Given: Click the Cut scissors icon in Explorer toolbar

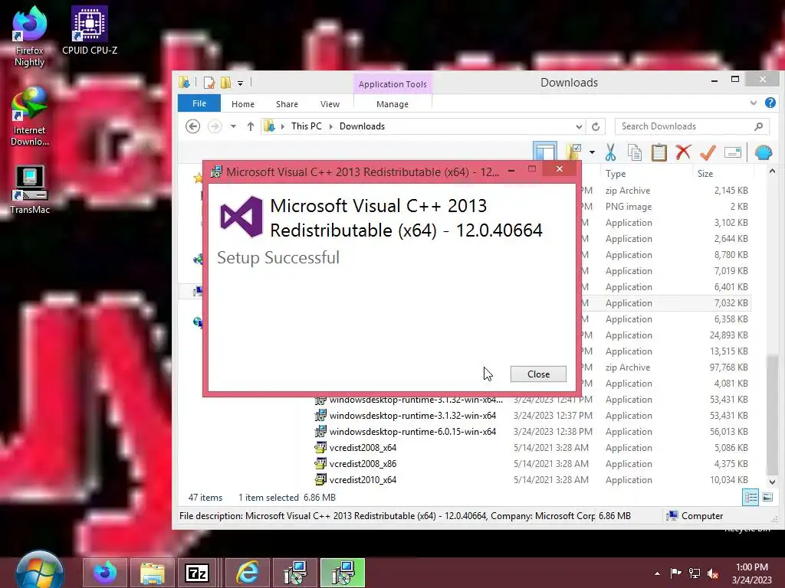Looking at the screenshot, I should click(x=610, y=152).
